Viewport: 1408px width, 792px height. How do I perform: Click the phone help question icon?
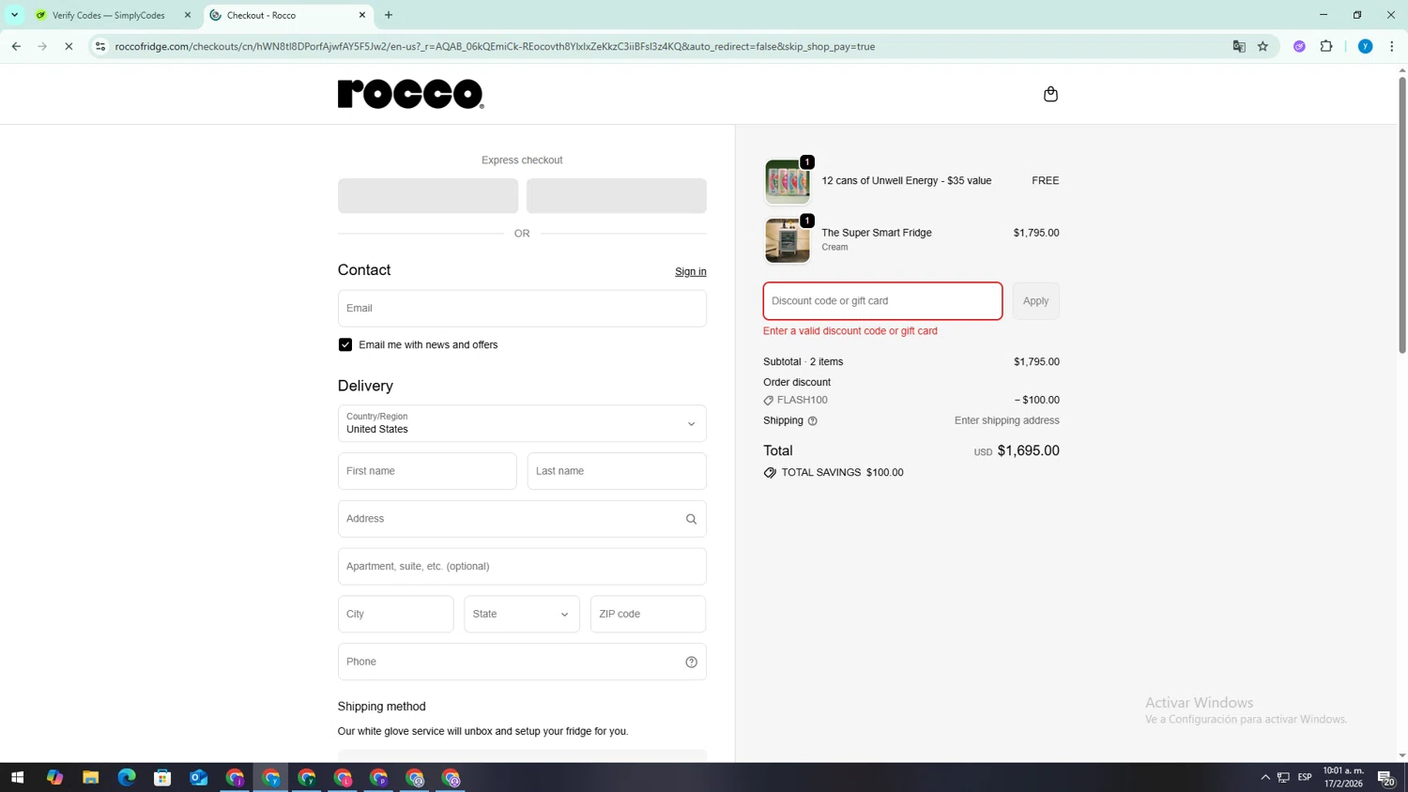pyautogui.click(x=691, y=662)
